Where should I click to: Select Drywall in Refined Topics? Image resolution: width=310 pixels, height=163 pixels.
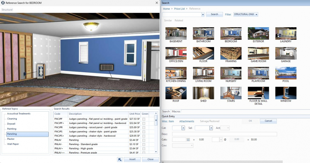(11, 124)
